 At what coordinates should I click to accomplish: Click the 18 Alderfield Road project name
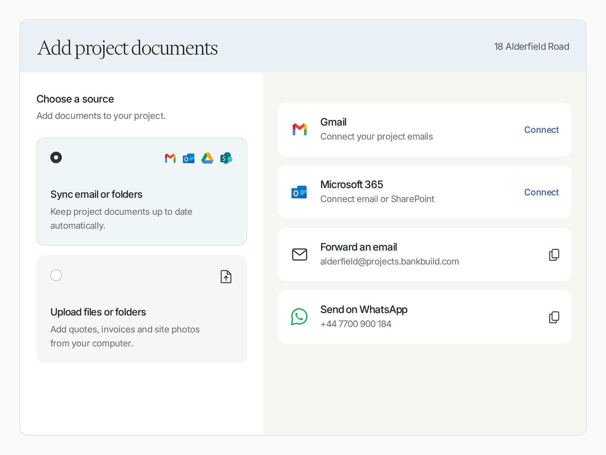click(x=532, y=46)
